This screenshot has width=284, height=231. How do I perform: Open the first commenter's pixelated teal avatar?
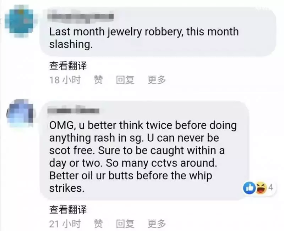pyautogui.click(x=20, y=21)
